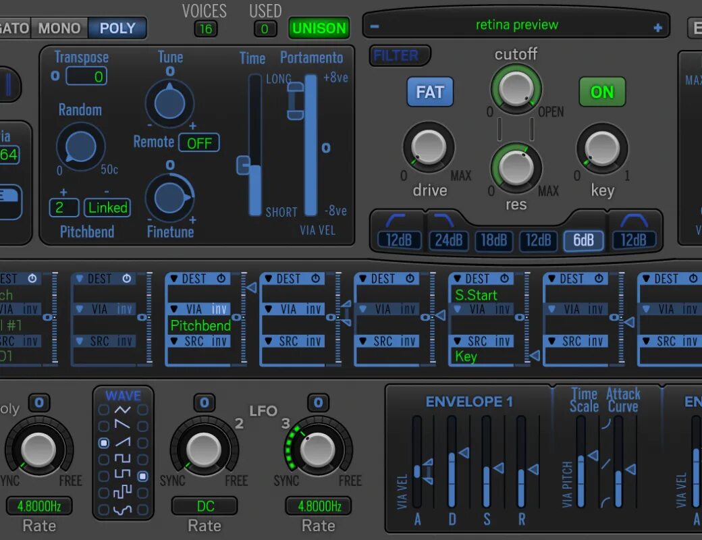The height and width of the screenshot is (540, 702).
Task: Click the 0 button above the LFO 2 knob
Action: (205, 402)
